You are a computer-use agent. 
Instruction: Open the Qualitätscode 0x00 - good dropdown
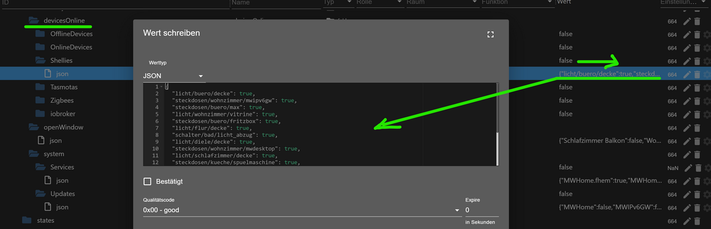click(x=302, y=210)
